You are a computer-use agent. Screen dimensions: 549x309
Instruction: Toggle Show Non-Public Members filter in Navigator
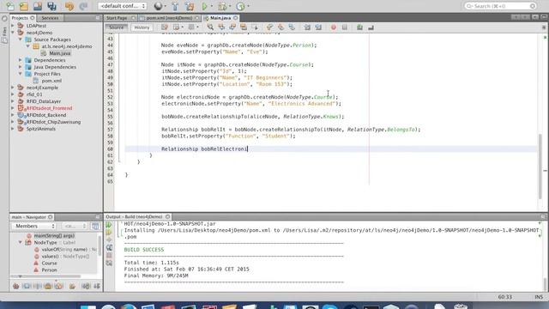click(48, 286)
